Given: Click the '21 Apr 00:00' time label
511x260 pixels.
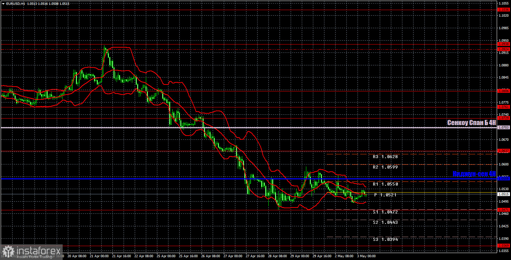Looking at the screenshot, I should click(99, 256).
